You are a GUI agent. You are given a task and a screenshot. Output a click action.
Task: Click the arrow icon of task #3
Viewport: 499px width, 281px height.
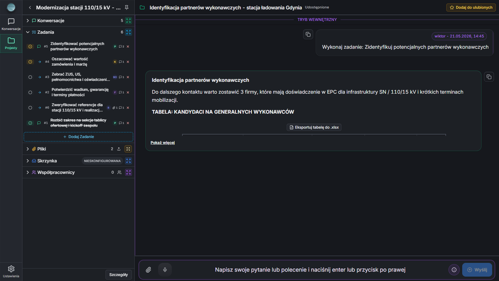coord(40,77)
